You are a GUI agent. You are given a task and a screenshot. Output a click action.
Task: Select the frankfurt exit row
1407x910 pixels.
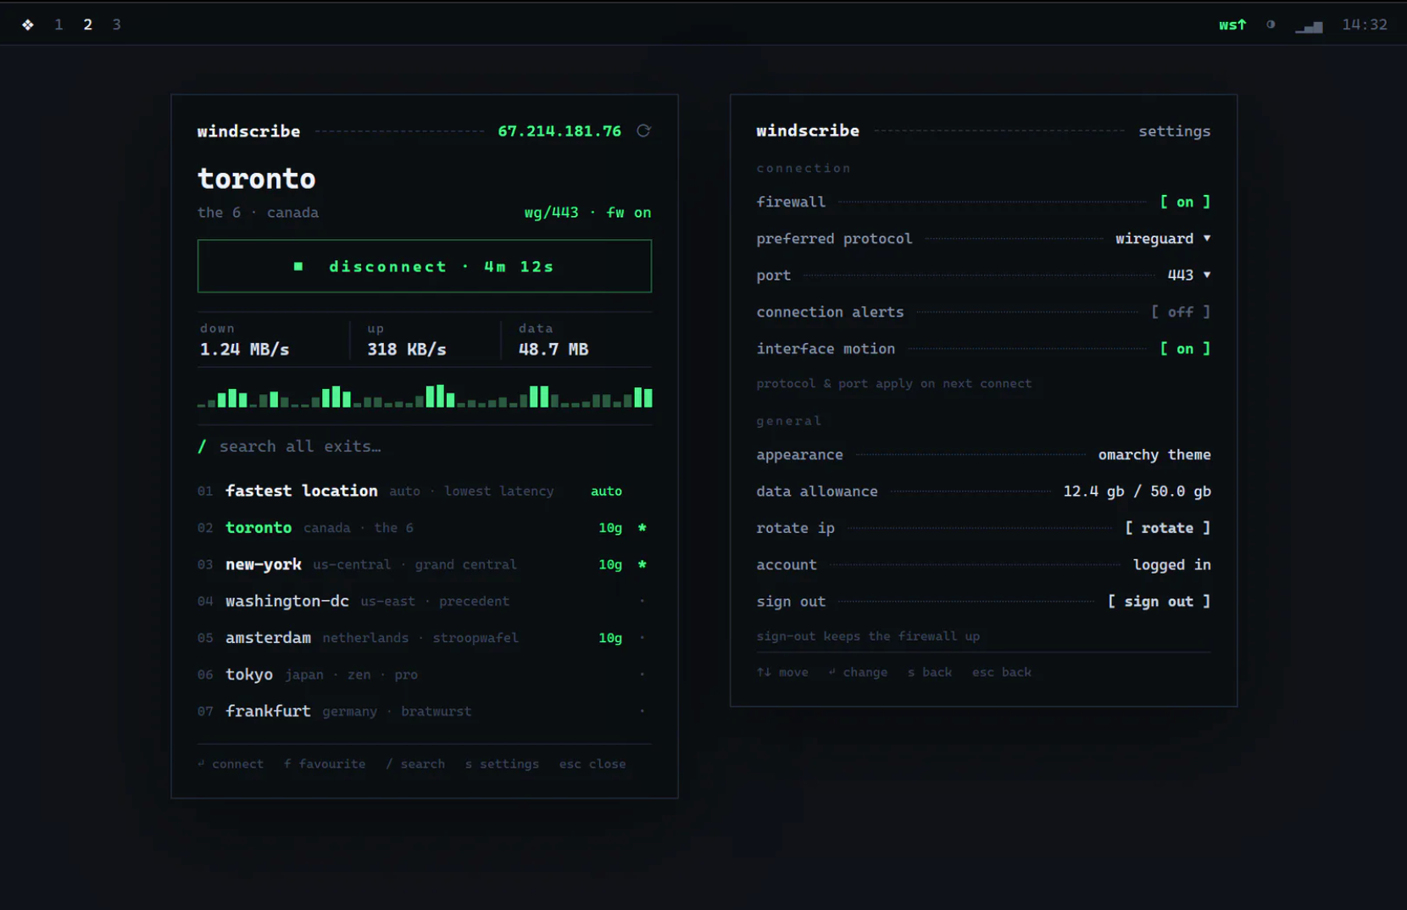click(x=425, y=711)
